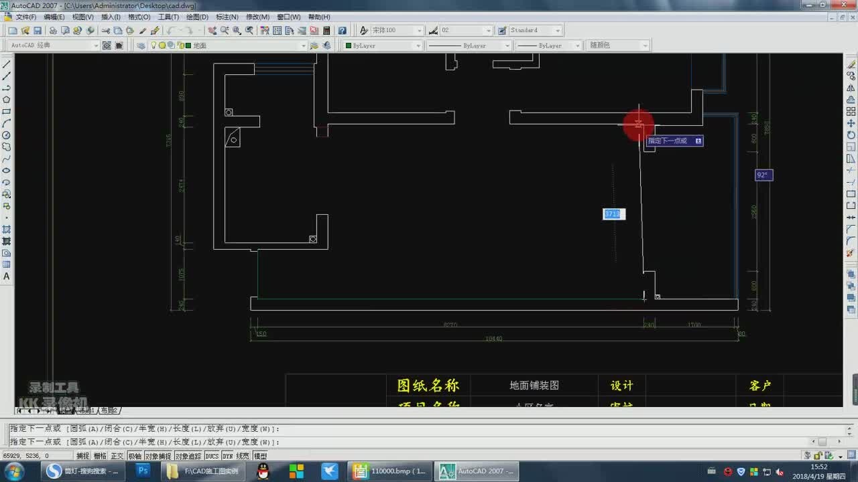858x482 pixels.
Task: Click the Zoom realtime magnifier icon
Action: click(225, 31)
